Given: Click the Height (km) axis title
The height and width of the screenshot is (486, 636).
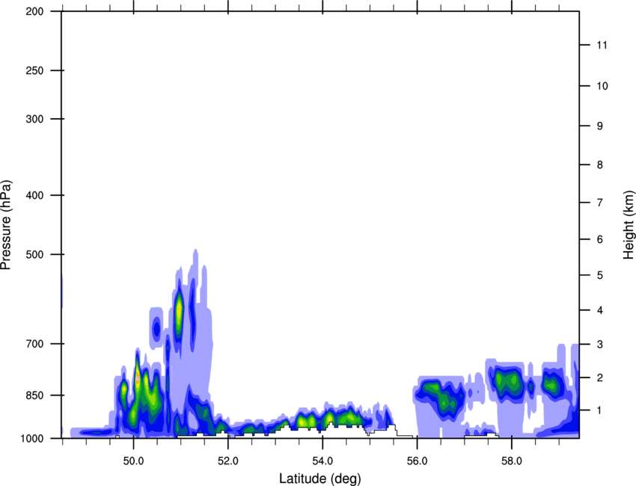Looking at the screenshot, I should 629,224.
